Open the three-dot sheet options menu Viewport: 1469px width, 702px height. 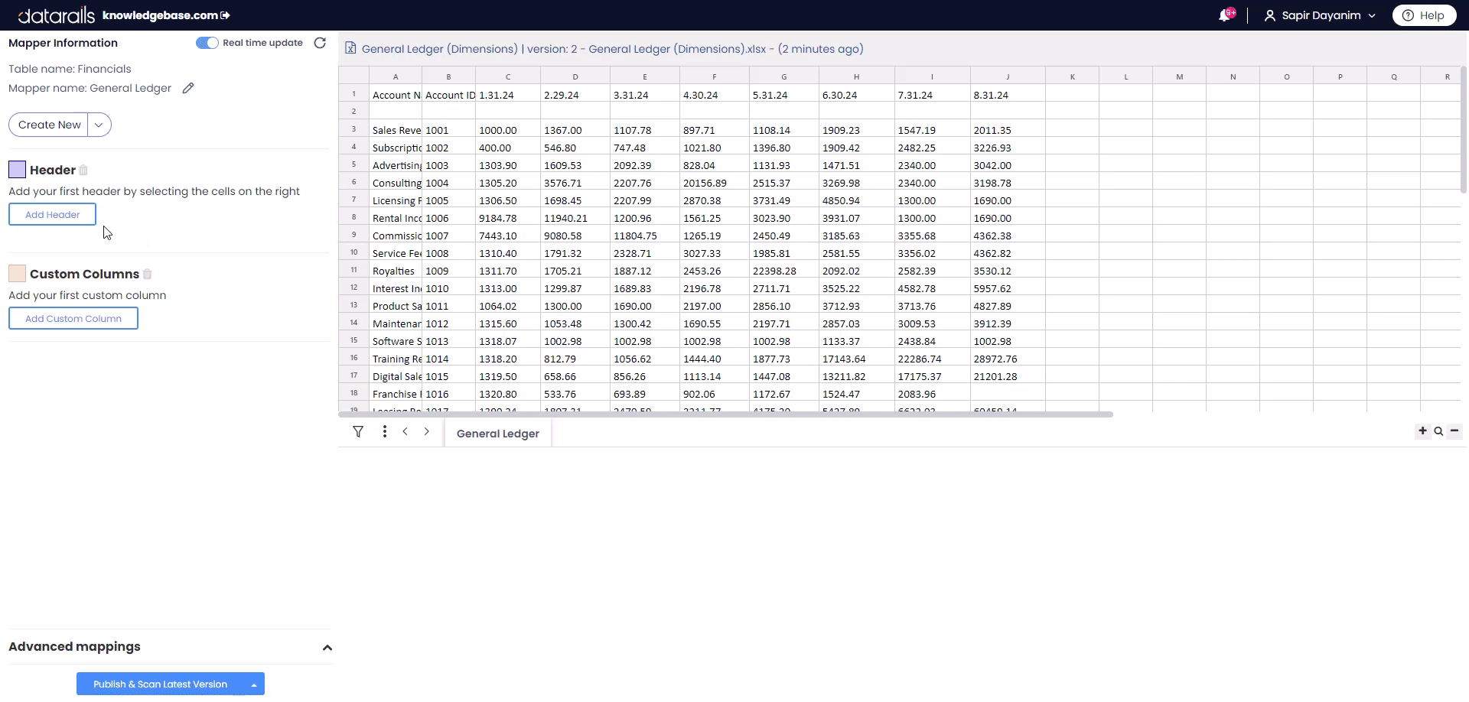(384, 432)
